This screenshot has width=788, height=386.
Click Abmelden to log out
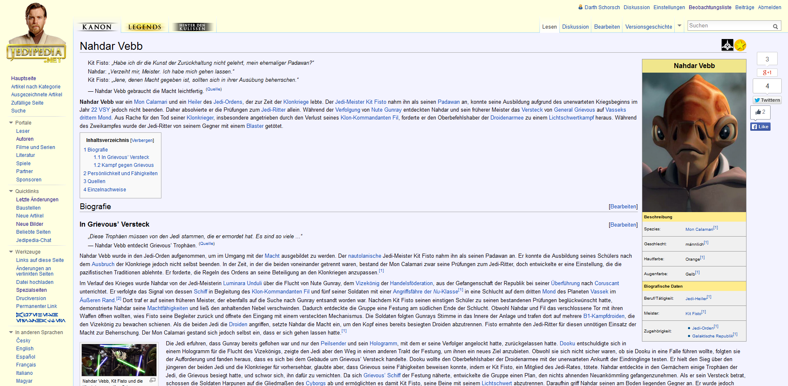coord(770,7)
